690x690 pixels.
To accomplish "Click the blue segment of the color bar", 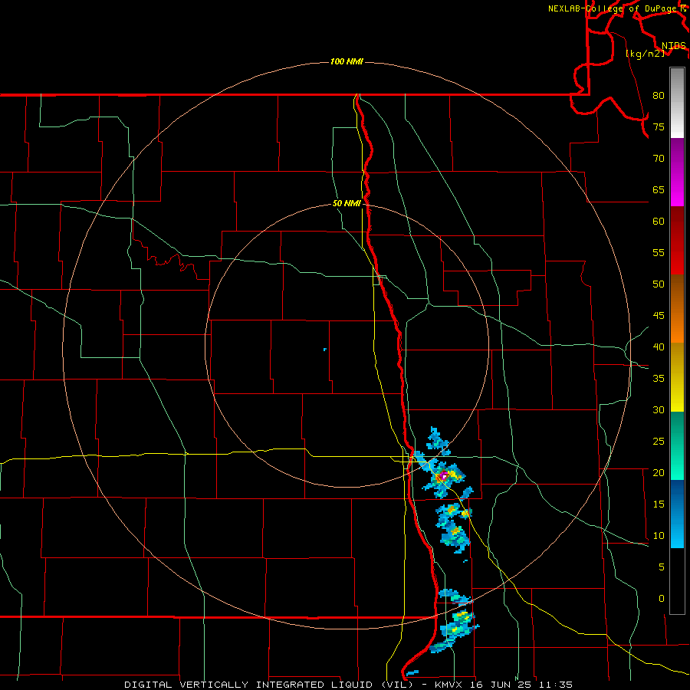I will pos(677,514).
